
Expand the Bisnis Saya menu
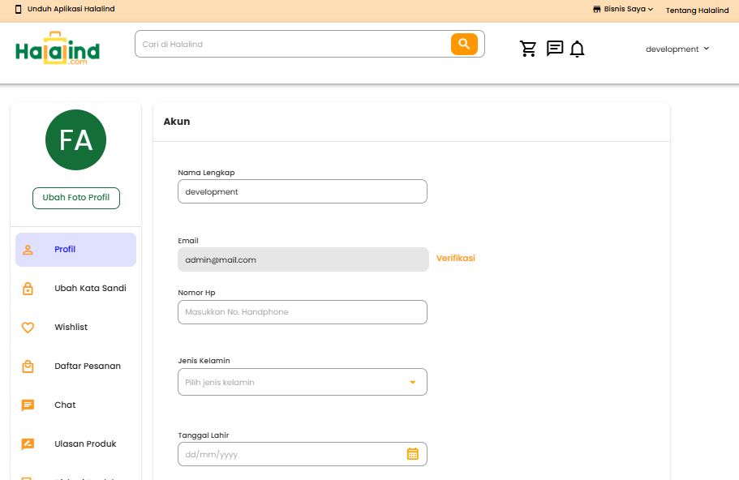[x=623, y=10]
